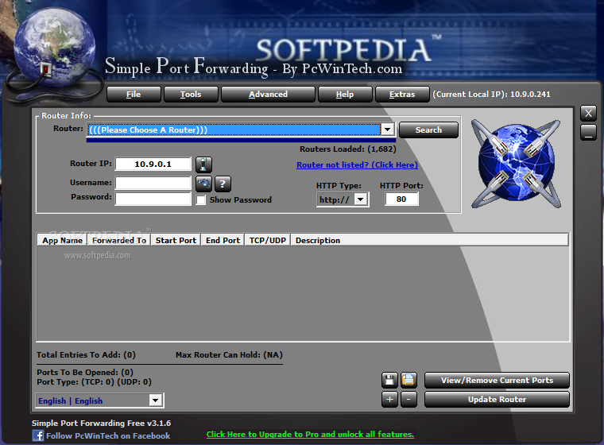
Task: Click the Description column header
Action: coord(429,241)
